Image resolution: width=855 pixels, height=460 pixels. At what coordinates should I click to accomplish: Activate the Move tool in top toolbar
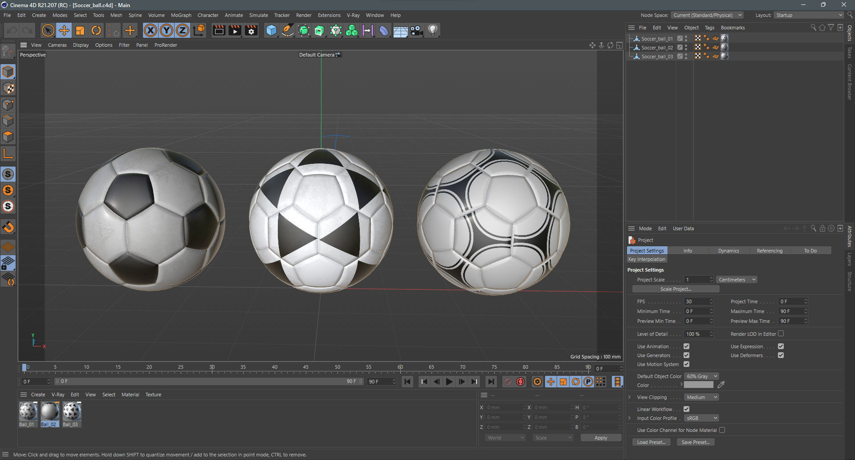coord(64,30)
